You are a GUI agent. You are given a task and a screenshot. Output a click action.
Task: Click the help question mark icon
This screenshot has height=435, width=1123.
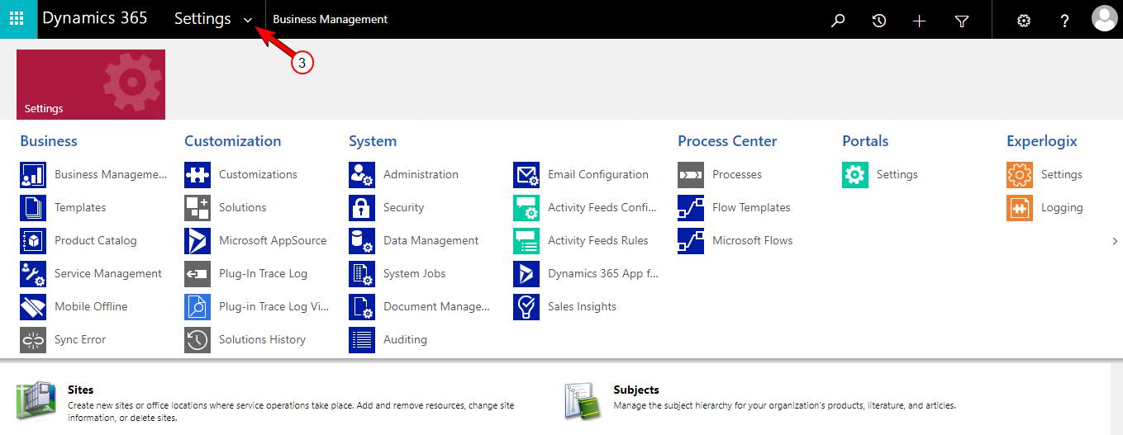[1064, 21]
